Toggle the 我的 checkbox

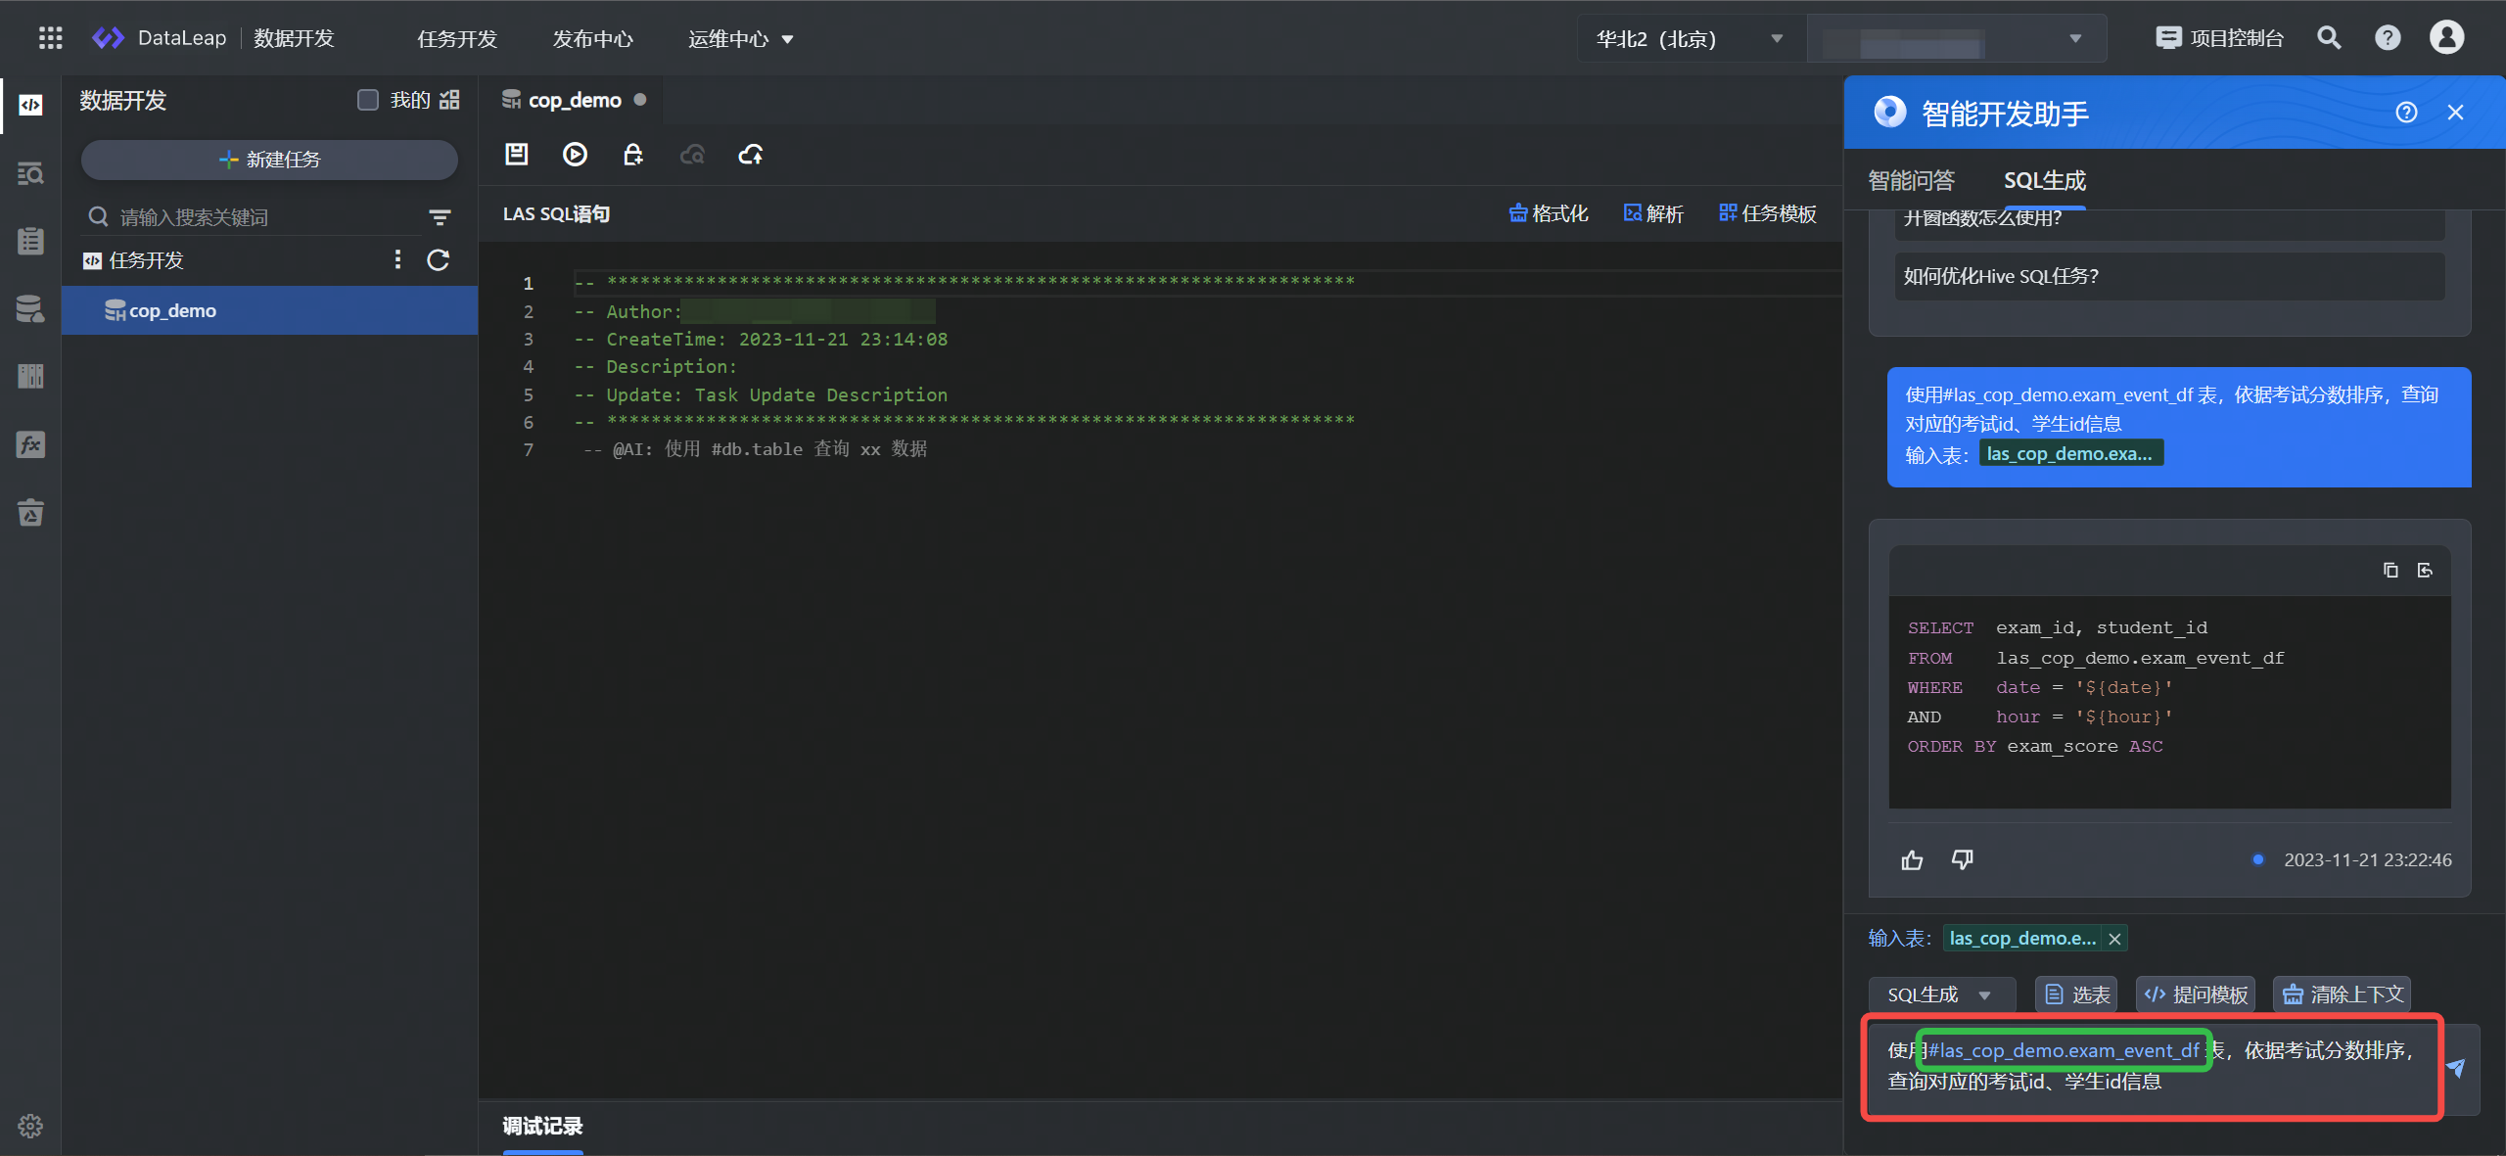point(368,100)
